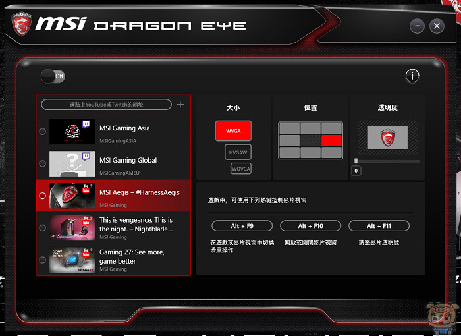Click the red middle-right position cell
The image size is (461, 336).
tap(331, 140)
